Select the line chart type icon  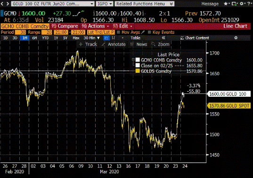pos(106,38)
